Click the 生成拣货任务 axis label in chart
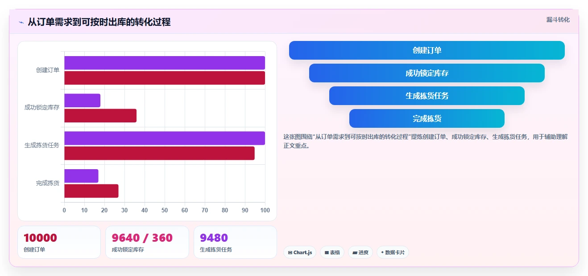The height and width of the screenshot is (276, 588). point(42,145)
